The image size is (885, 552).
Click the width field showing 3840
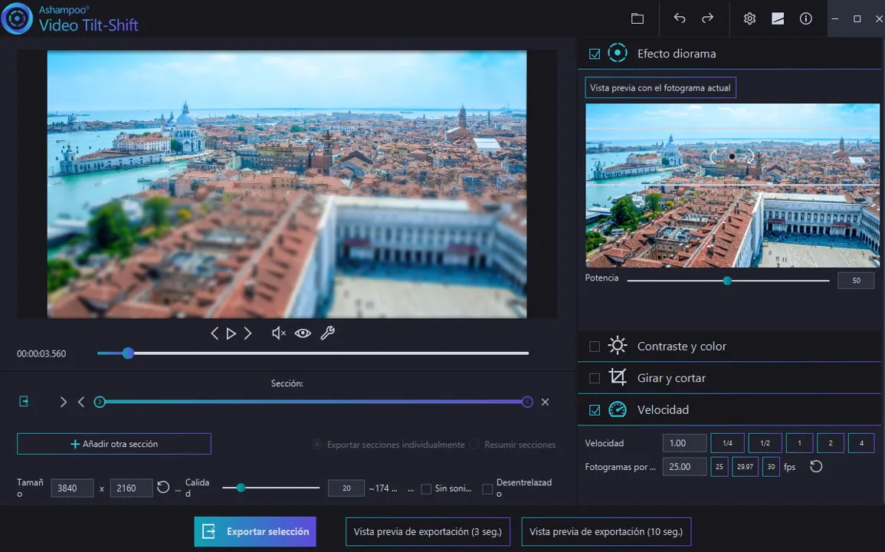pos(72,488)
